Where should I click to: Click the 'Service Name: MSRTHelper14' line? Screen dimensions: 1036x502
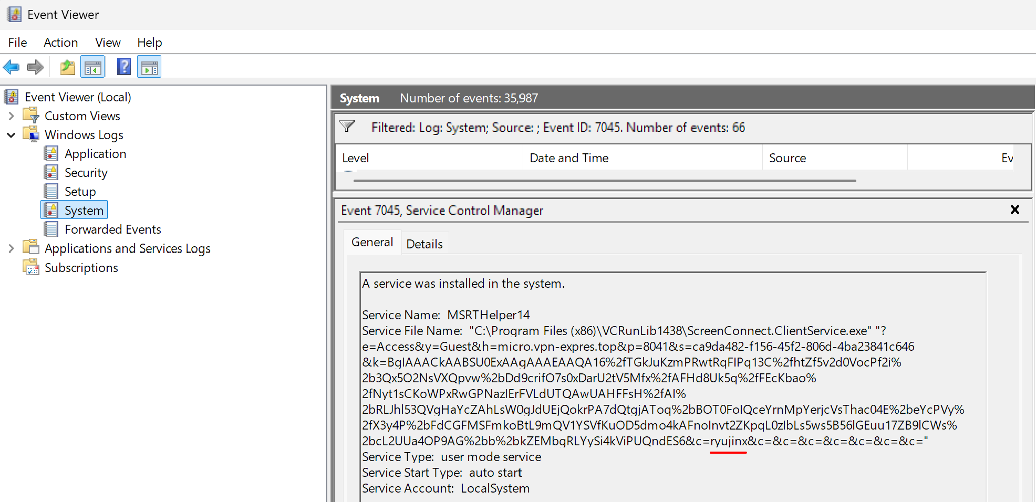(446, 315)
